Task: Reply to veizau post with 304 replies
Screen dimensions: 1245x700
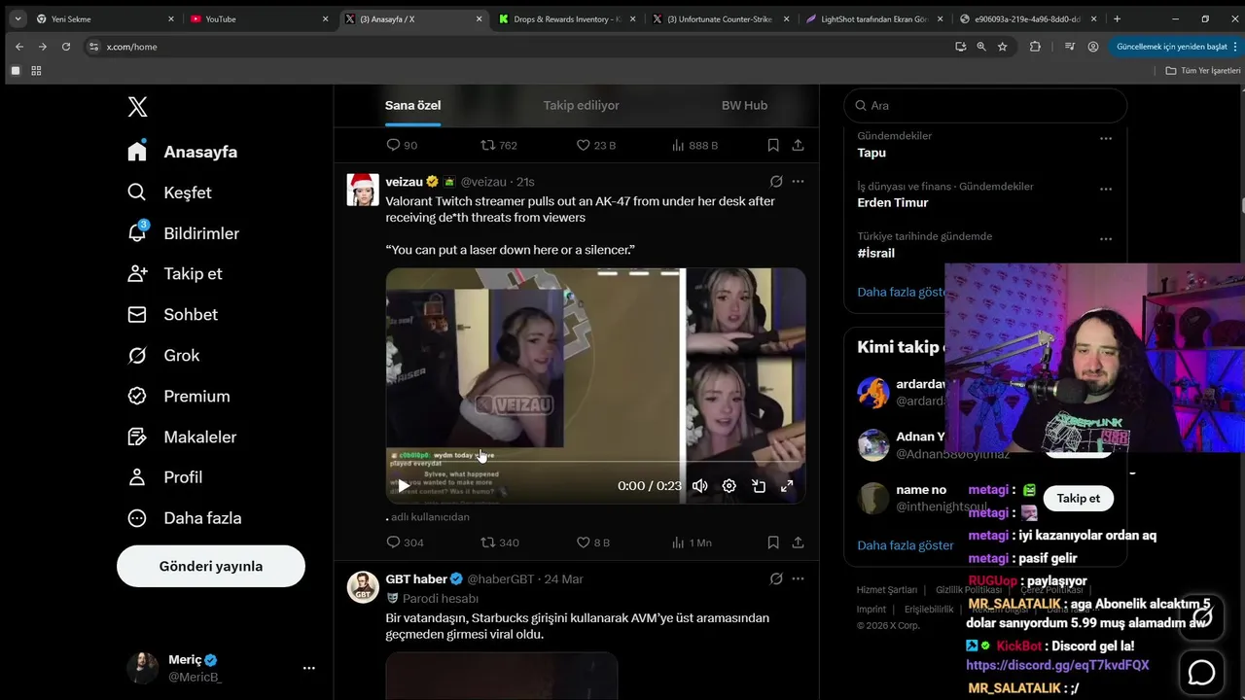Action: click(405, 542)
